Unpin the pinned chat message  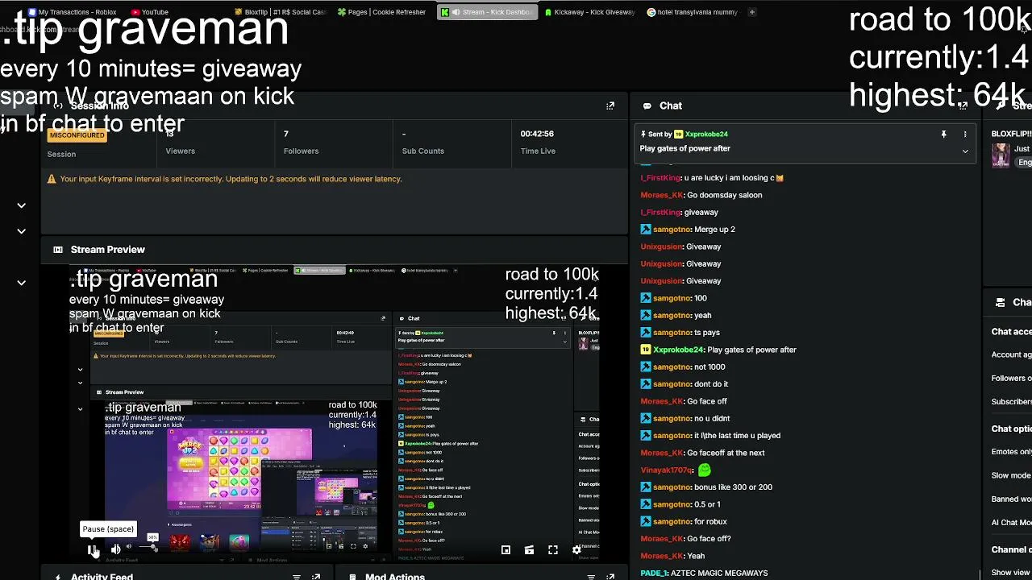tap(943, 134)
